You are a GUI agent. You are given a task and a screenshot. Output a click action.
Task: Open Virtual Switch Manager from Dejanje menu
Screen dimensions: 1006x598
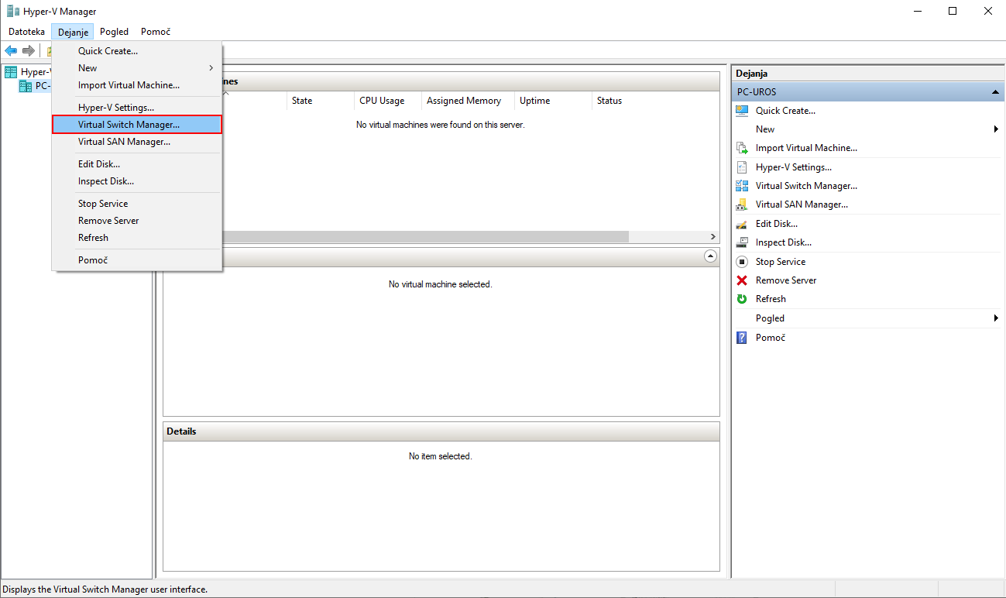point(137,124)
